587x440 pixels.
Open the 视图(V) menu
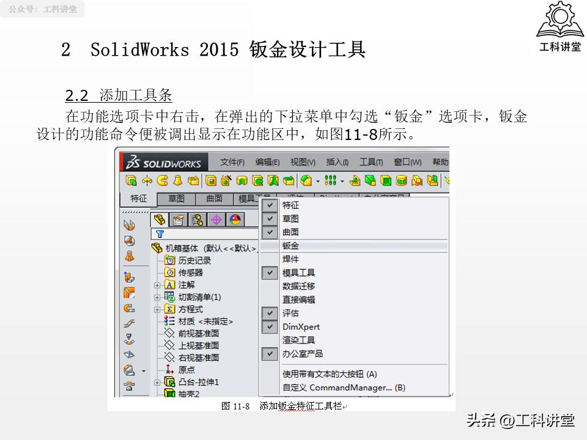(303, 162)
